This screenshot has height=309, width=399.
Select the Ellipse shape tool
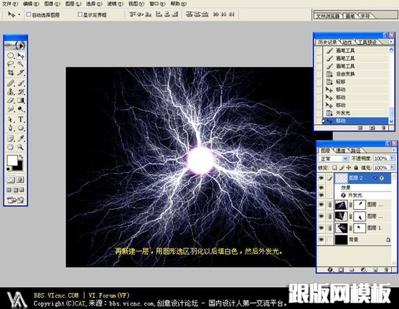point(21,128)
